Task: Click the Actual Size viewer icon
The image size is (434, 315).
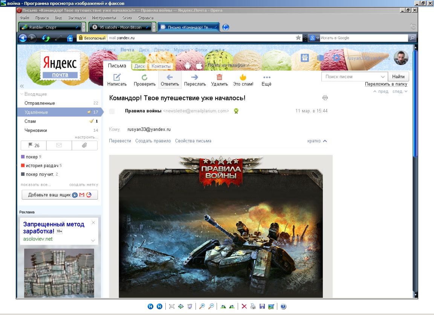Action: 181,306
